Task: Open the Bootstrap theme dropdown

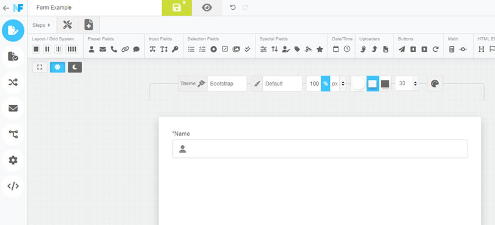Action: 227,84
